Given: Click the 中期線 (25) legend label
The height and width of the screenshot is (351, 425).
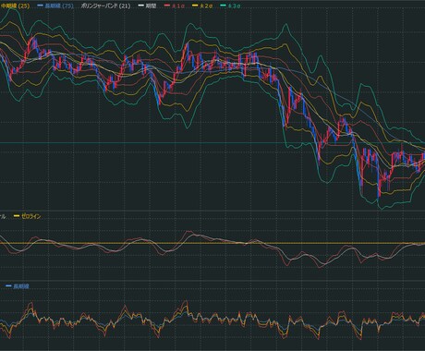Looking at the screenshot, I should (15, 6).
